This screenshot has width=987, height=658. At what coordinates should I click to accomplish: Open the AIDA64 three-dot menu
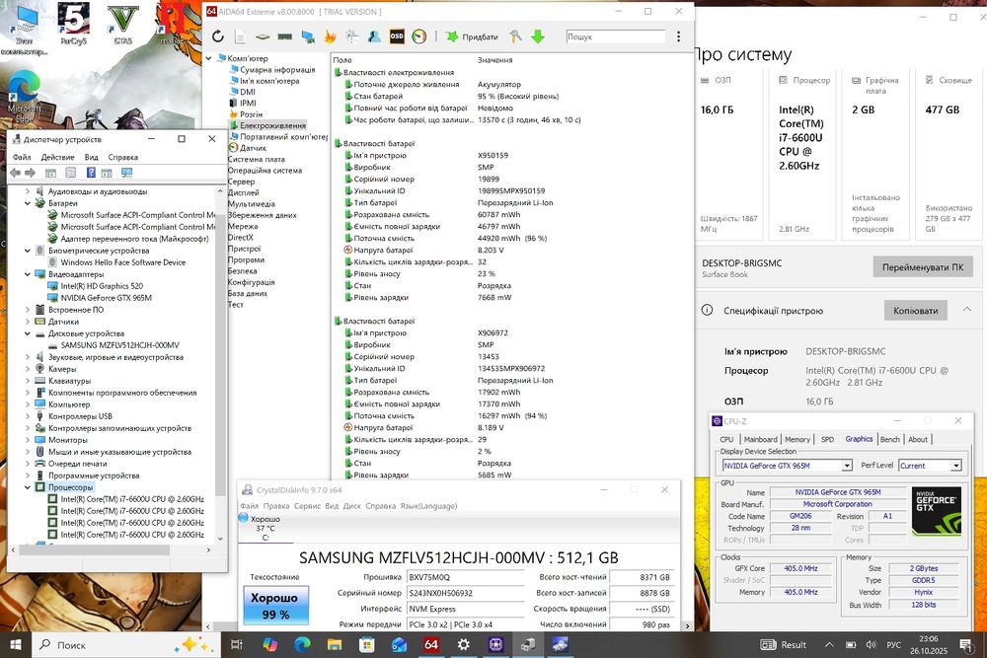point(679,37)
